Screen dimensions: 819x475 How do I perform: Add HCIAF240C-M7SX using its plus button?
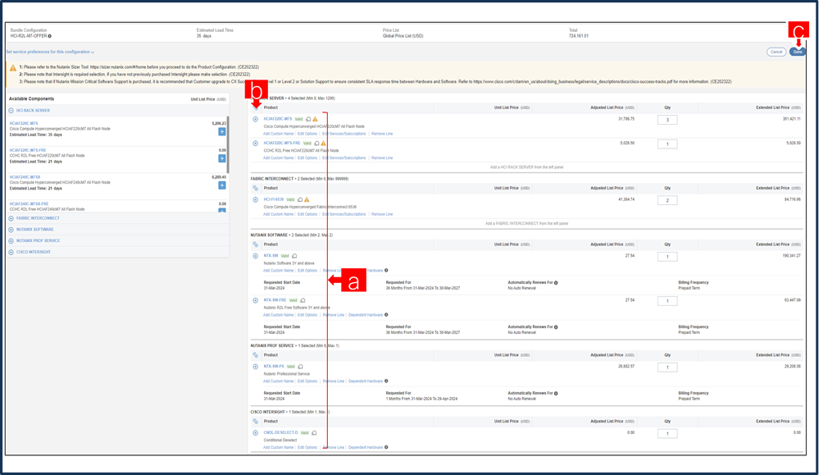click(222, 185)
